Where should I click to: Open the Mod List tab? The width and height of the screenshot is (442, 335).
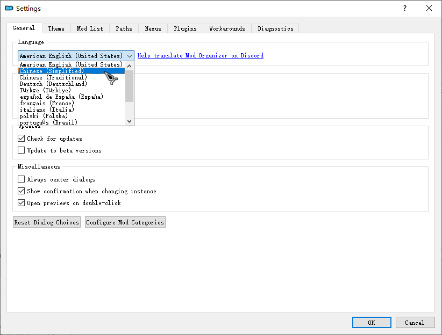pos(90,28)
